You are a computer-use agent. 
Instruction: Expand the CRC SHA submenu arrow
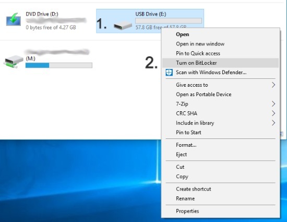click(x=273, y=113)
